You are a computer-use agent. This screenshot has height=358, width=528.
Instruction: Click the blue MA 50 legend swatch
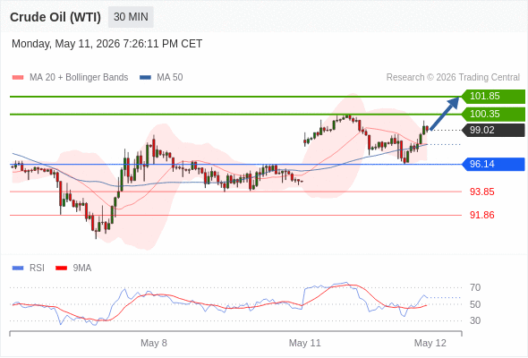click(x=145, y=78)
